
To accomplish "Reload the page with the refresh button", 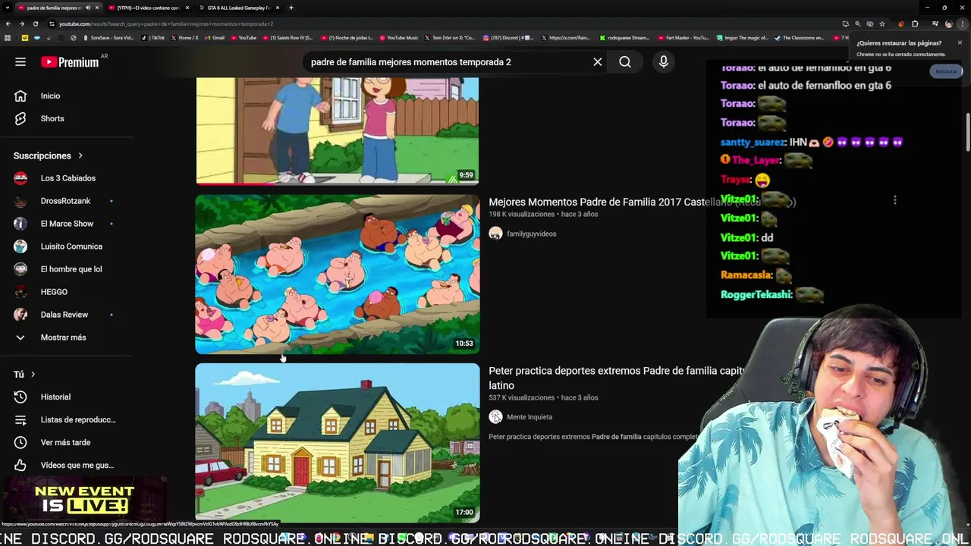I will tap(36, 24).
